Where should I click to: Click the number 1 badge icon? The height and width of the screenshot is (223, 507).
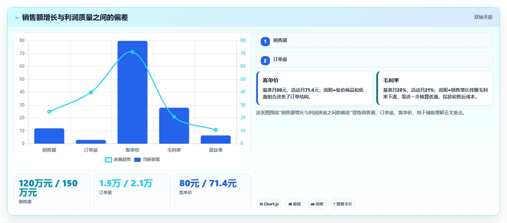pyautogui.click(x=265, y=41)
